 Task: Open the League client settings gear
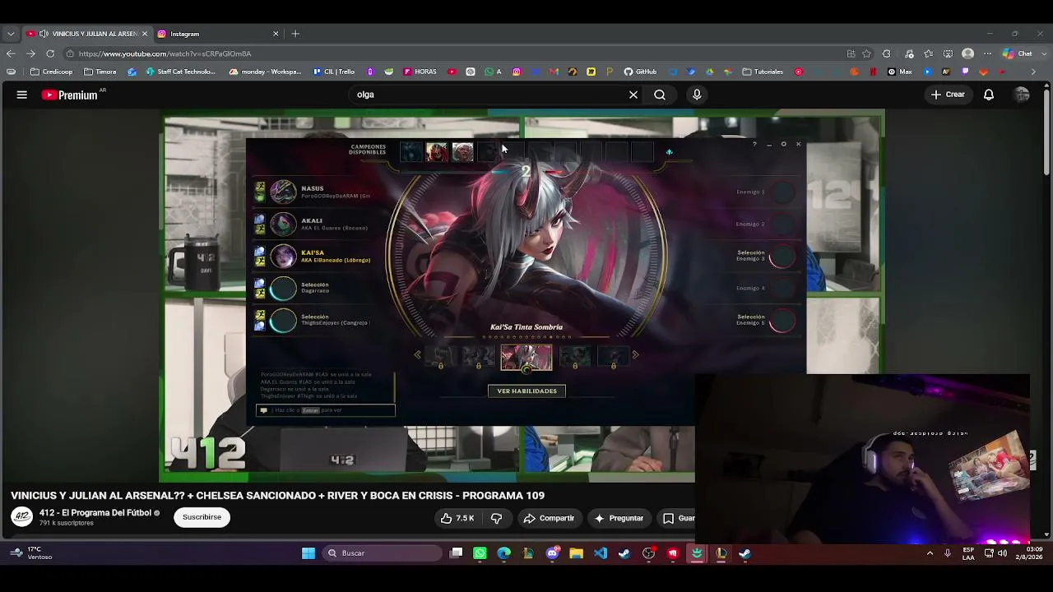[x=783, y=145]
